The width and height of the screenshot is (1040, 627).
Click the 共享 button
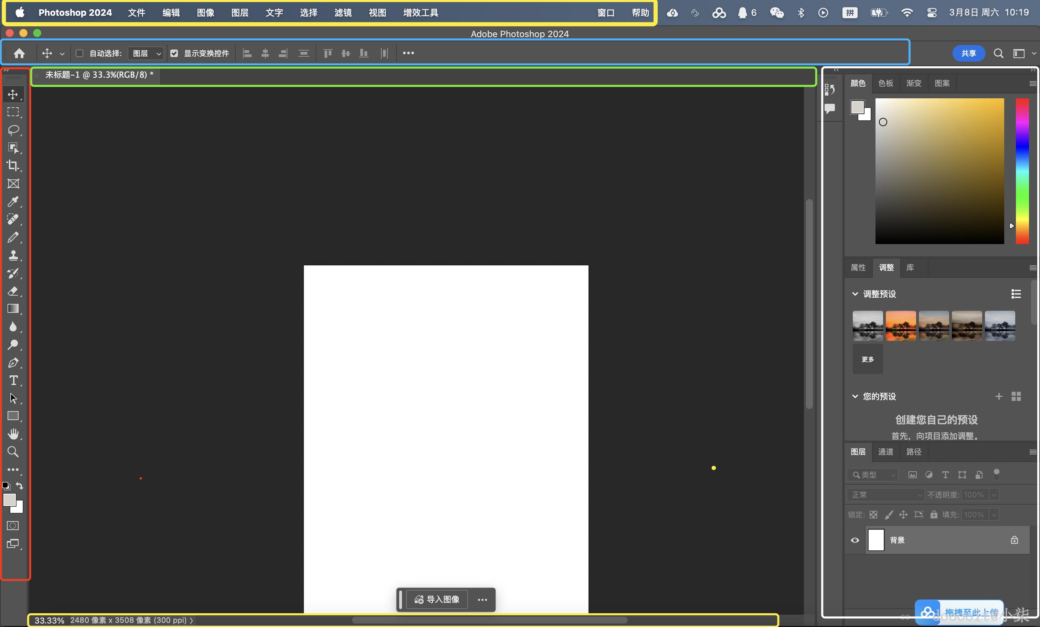968,53
